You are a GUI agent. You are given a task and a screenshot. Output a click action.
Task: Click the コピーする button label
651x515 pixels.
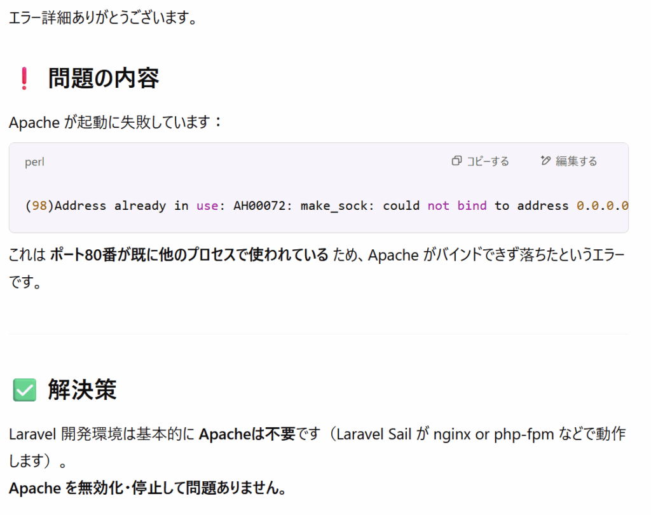[488, 161]
